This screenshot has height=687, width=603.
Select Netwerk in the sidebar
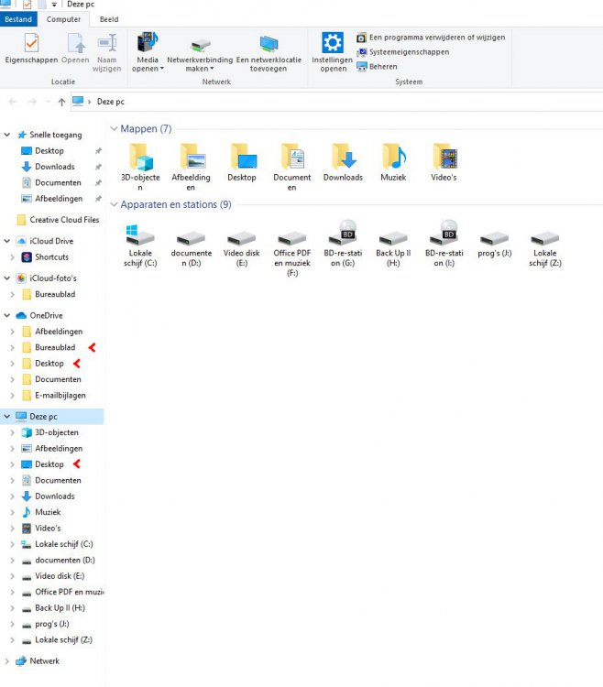[44, 661]
